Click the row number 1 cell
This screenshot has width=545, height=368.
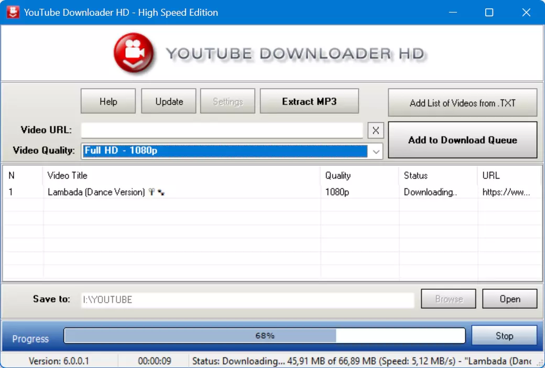point(11,192)
